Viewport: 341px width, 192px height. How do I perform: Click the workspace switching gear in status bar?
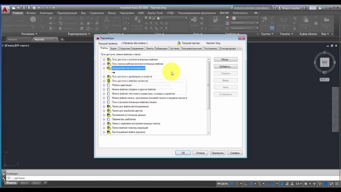click(306, 184)
